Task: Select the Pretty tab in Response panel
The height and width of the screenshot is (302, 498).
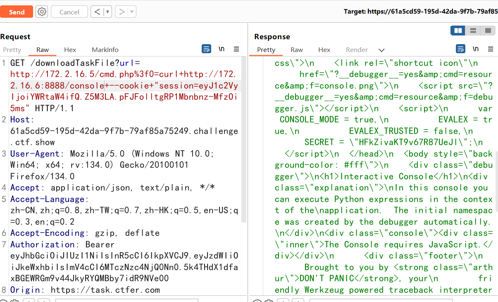Action: [x=266, y=50]
